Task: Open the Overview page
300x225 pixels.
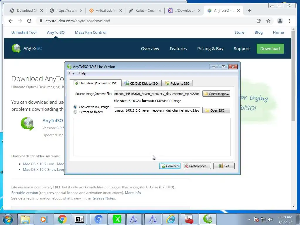Action: 150,49
